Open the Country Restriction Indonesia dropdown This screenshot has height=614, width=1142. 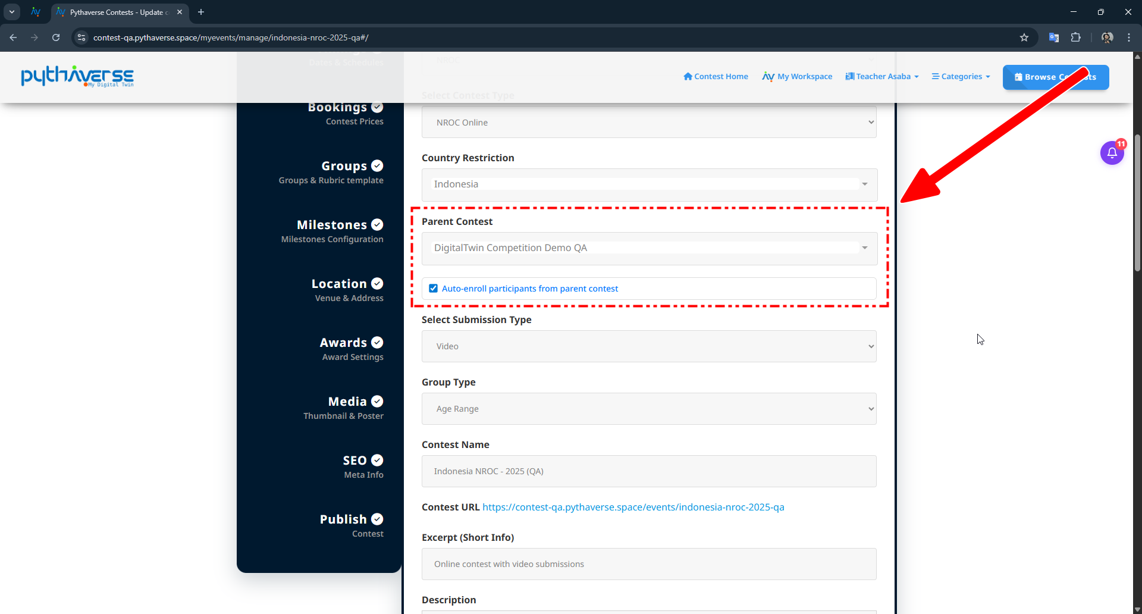(649, 184)
